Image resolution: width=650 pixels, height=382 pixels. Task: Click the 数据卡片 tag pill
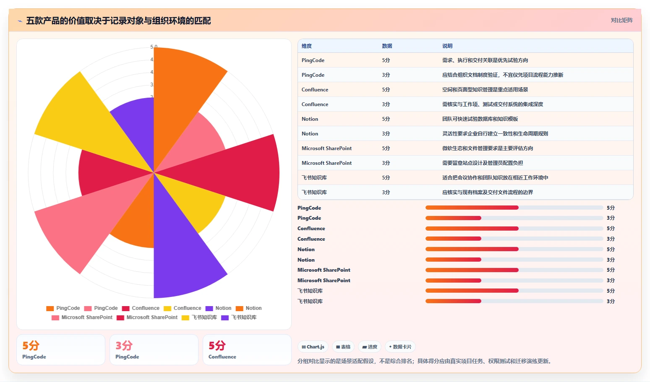(x=400, y=347)
